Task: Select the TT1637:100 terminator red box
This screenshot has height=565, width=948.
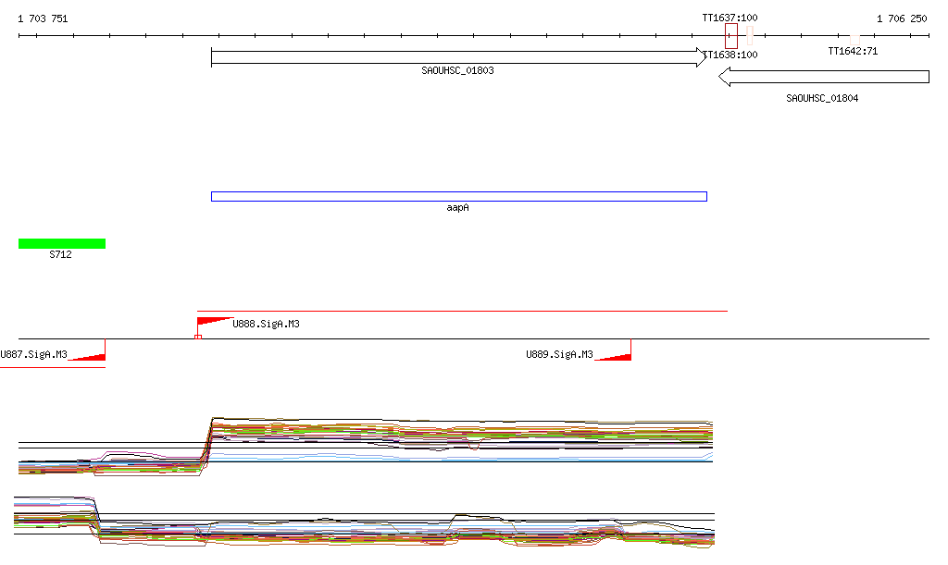Action: click(x=731, y=36)
